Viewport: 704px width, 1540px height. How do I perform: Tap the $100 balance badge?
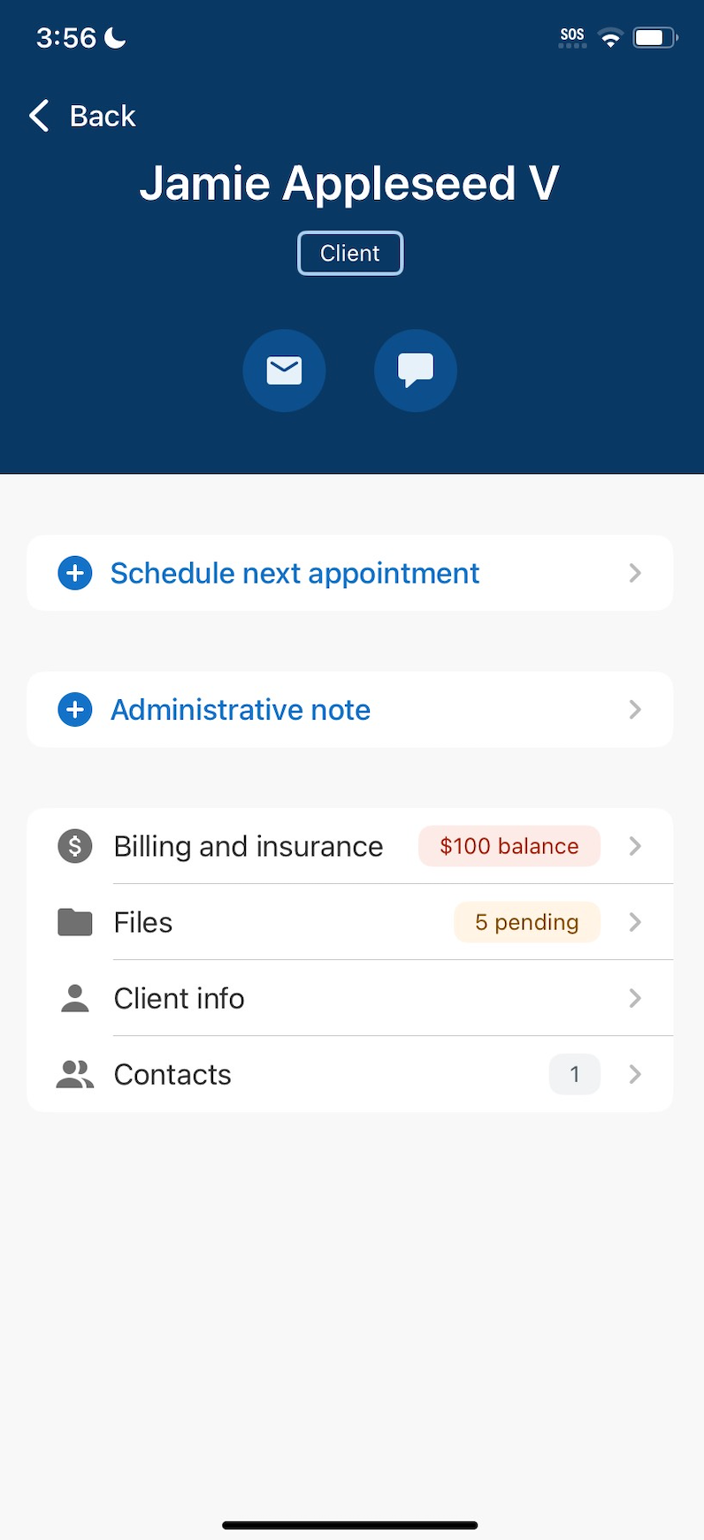[x=509, y=846]
